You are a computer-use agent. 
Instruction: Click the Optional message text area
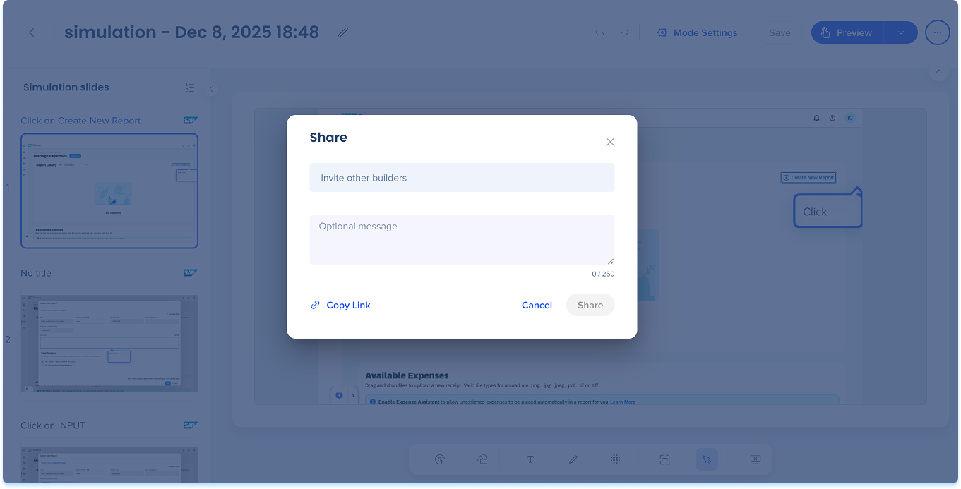pos(462,240)
